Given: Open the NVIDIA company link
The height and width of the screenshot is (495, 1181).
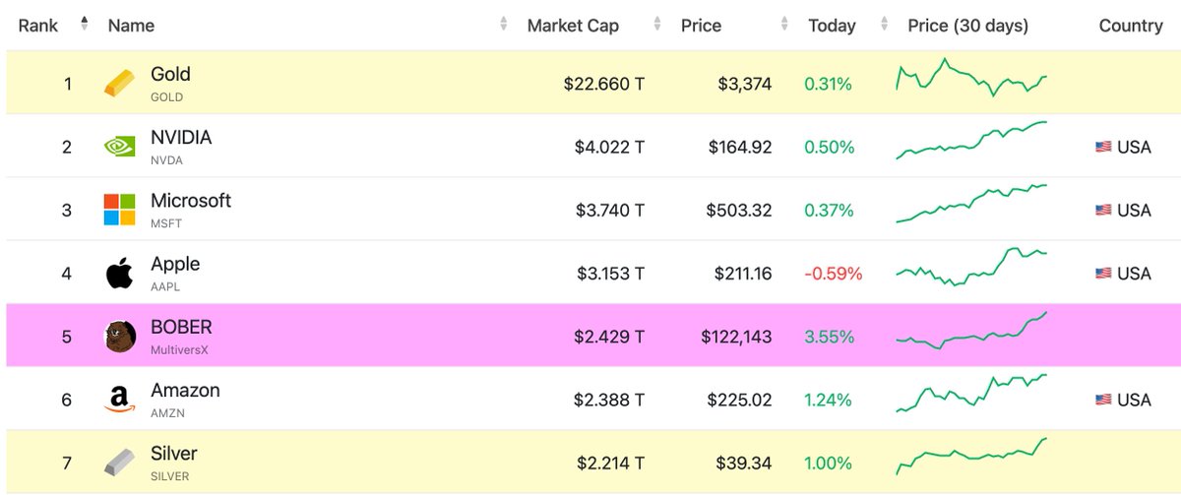Looking at the screenshot, I should 181,137.
